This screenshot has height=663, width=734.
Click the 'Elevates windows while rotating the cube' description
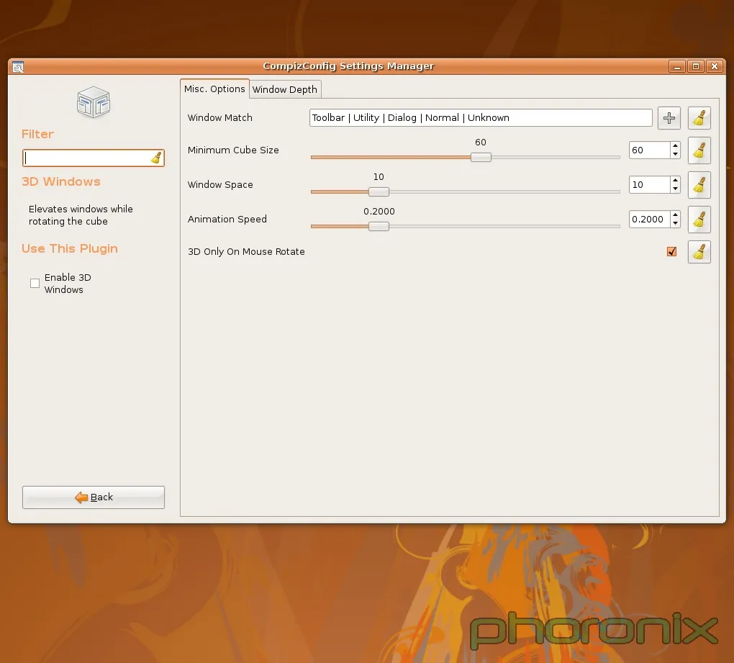[x=81, y=215]
